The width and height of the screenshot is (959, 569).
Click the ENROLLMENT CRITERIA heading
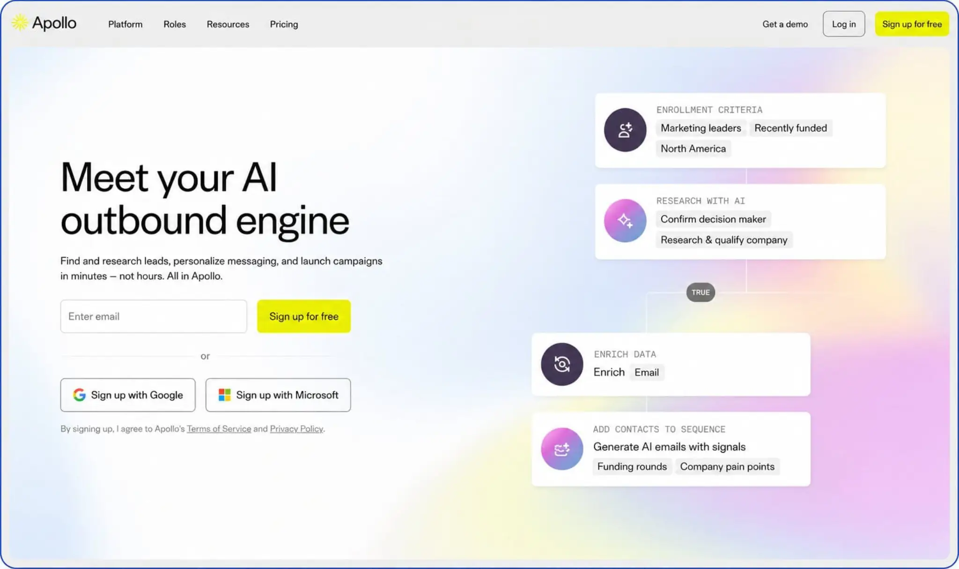[709, 110]
